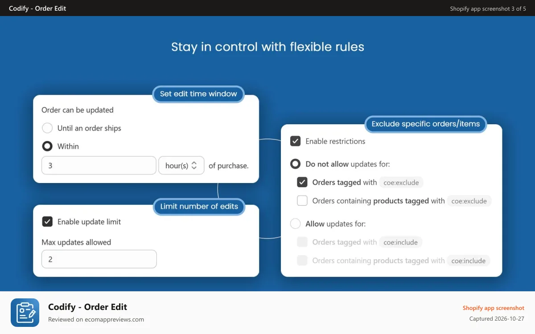Image resolution: width=535 pixels, height=334 pixels.
Task: Toggle the "Enable restrictions" checkbox
Action: [x=295, y=141]
